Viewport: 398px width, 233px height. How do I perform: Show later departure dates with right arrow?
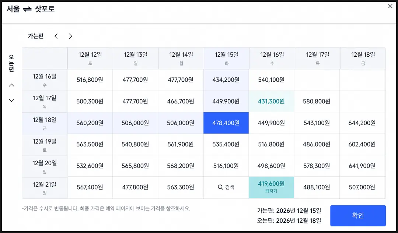click(x=70, y=36)
